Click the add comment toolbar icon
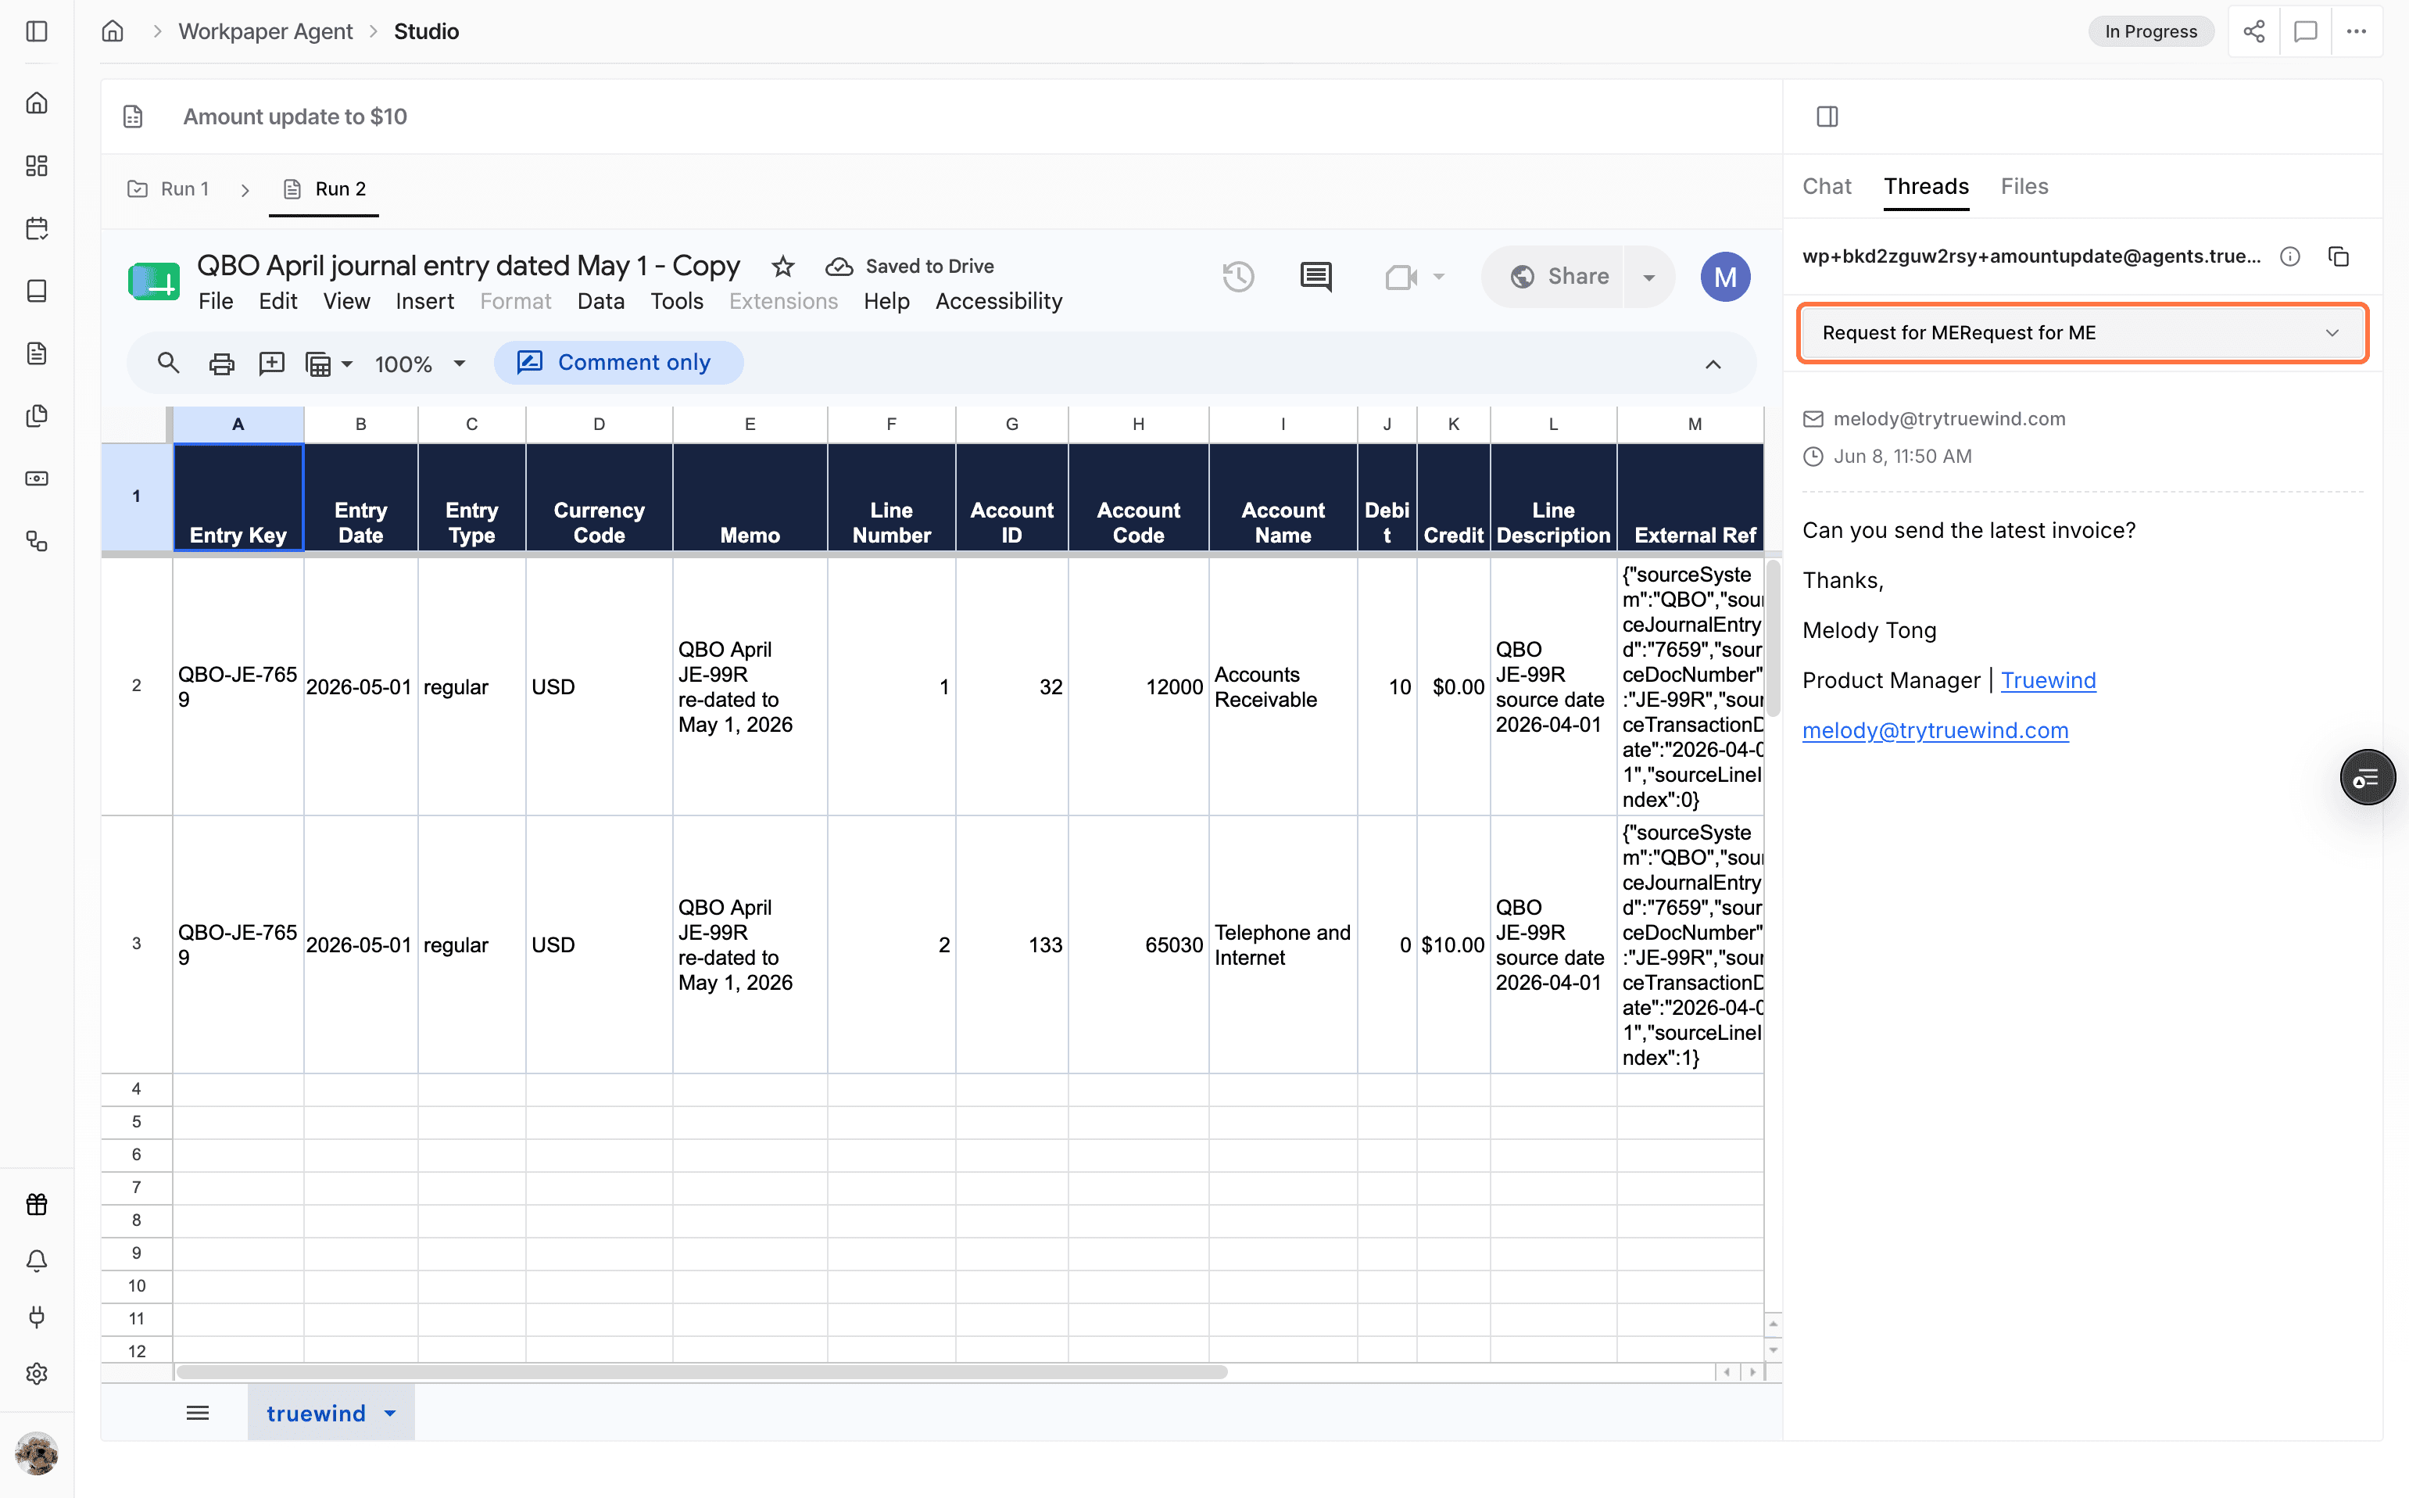 tap(271, 364)
